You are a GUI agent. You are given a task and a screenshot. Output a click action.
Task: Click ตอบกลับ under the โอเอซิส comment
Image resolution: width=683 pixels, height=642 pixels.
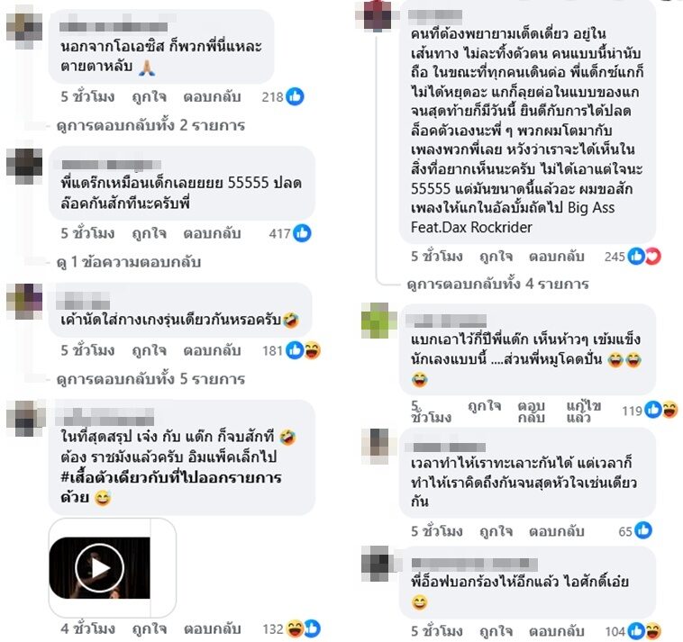pos(212,96)
